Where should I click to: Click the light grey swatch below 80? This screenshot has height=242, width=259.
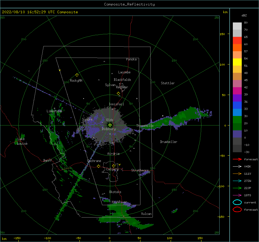(x=237, y=26)
